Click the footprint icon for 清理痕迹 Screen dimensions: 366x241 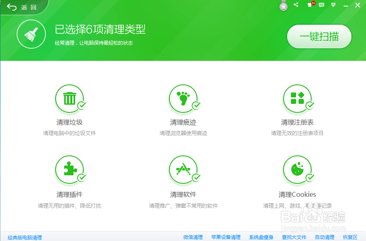click(x=184, y=99)
